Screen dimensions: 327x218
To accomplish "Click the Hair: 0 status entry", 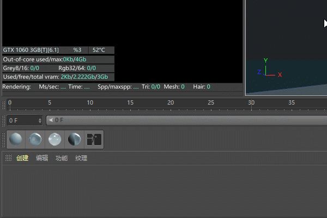I will pyautogui.click(x=202, y=87).
